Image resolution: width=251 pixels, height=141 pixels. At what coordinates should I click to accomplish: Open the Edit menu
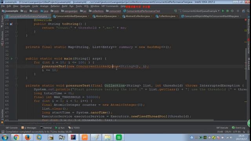pyautogui.click(x=9, y=6)
